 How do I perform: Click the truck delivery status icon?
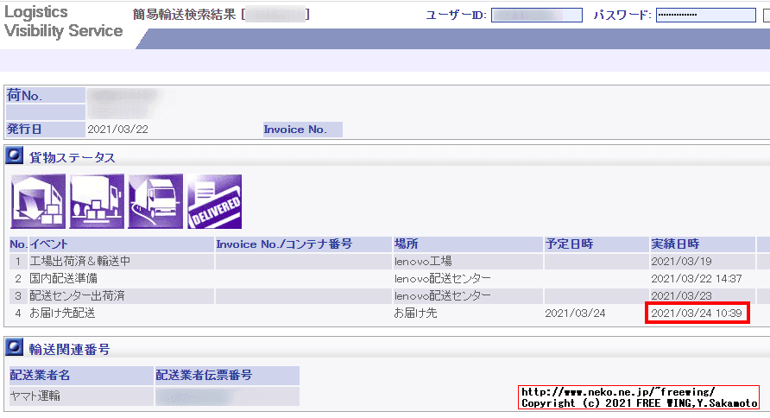(x=155, y=202)
